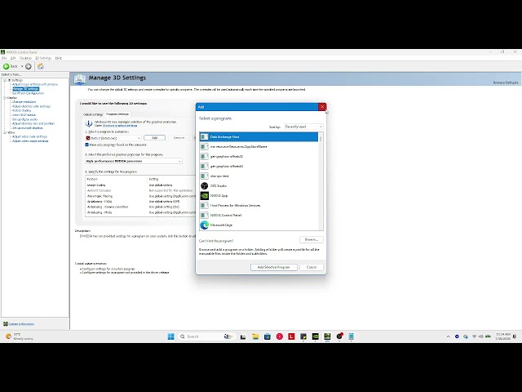The height and width of the screenshot is (392, 522).
Task: Click the Forward arrow in the toolbar
Action: tap(29, 66)
